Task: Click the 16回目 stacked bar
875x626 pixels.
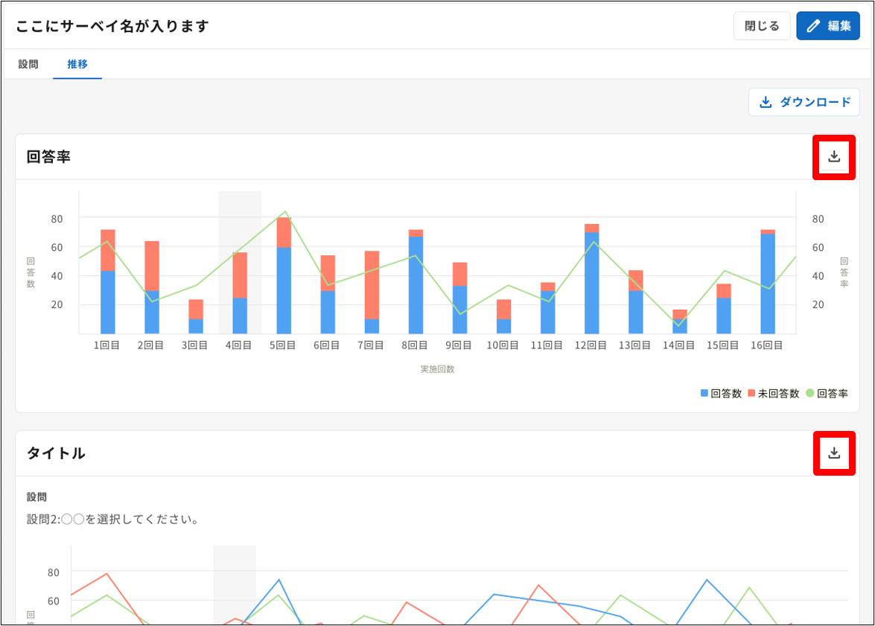Action: pyautogui.click(x=768, y=283)
